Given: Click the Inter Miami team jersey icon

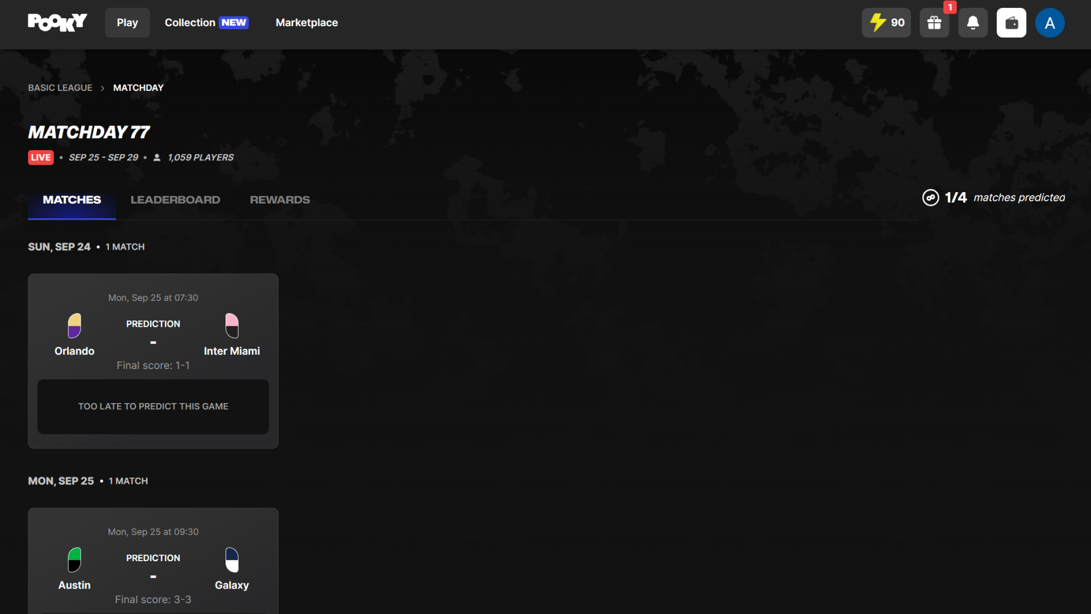Looking at the screenshot, I should point(232,326).
